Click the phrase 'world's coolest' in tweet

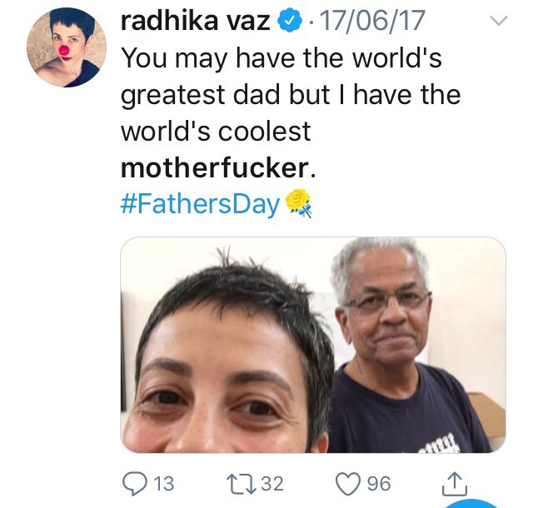coord(216,131)
